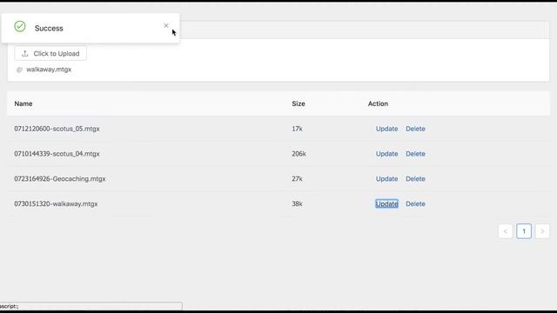Click the Size column header
This screenshot has width=557, height=313.
pyautogui.click(x=299, y=103)
